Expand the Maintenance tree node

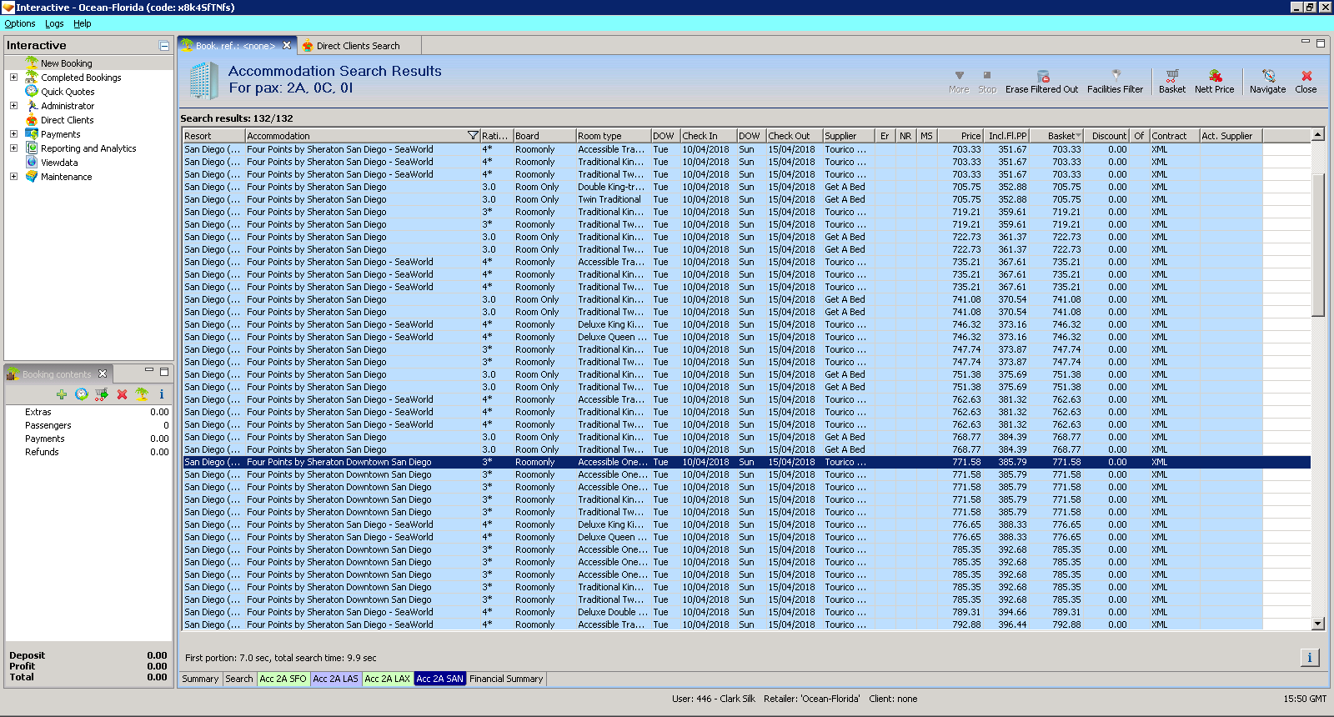click(x=13, y=177)
